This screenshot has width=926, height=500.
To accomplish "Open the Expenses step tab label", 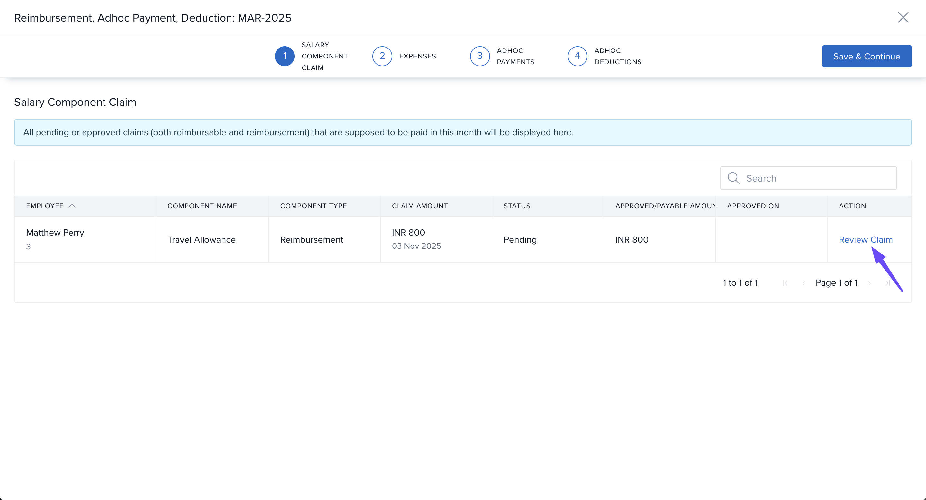I will (x=417, y=56).
